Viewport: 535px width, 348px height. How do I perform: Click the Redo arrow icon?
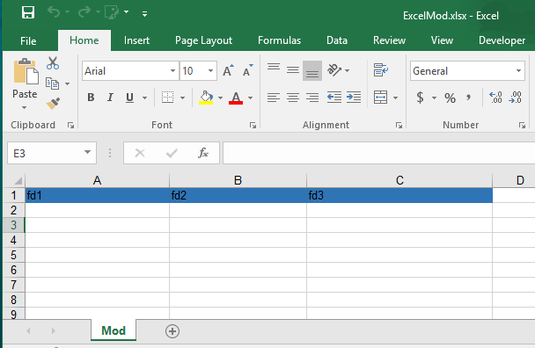[x=84, y=12]
